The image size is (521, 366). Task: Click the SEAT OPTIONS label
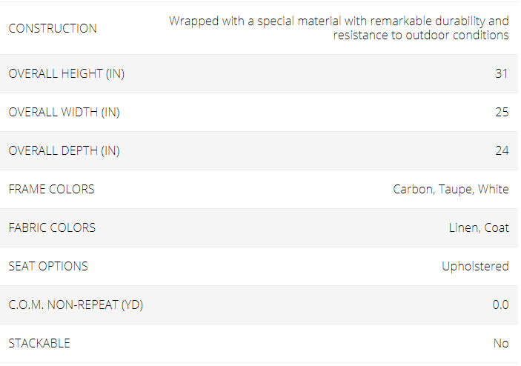pos(48,267)
